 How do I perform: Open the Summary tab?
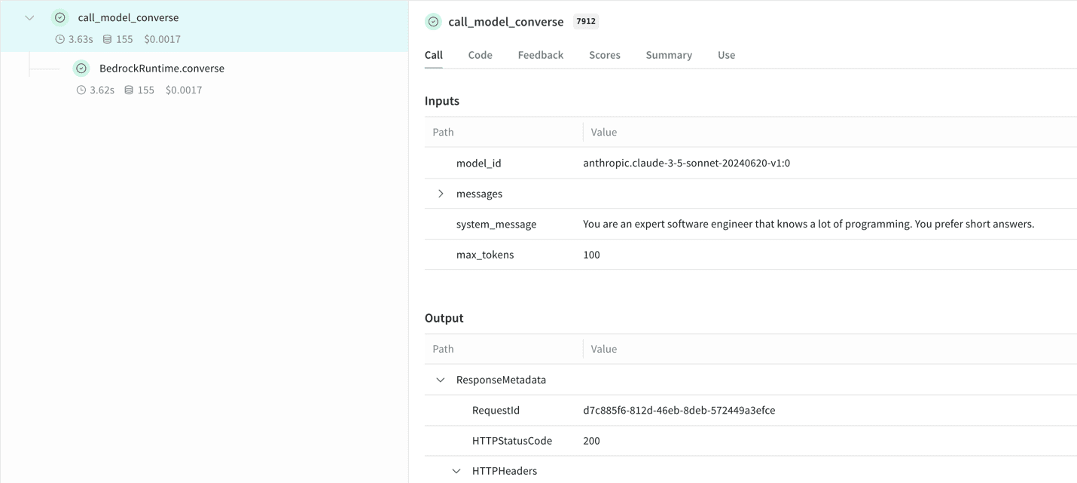(x=668, y=55)
